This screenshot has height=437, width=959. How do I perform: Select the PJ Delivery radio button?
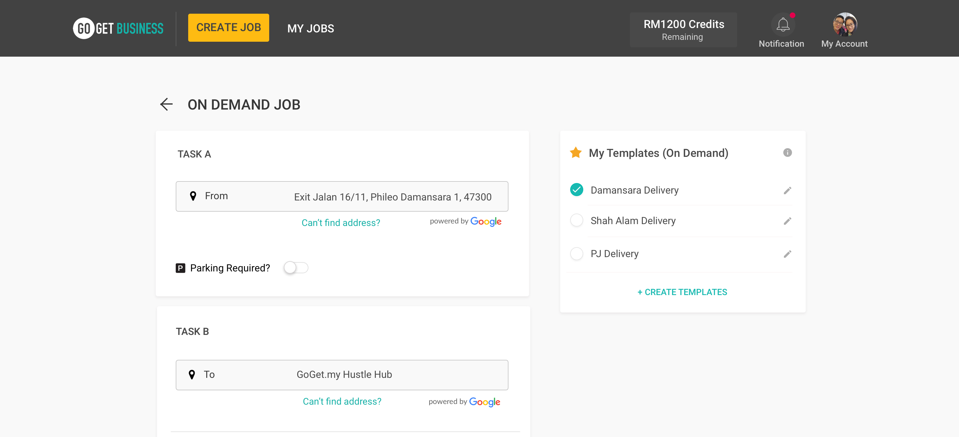[x=577, y=254]
